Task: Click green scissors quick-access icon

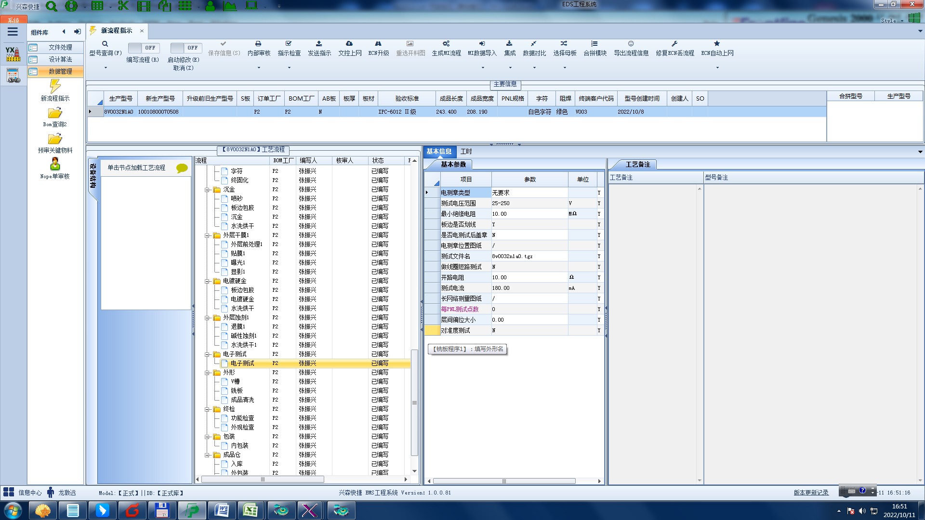Action: pyautogui.click(x=123, y=6)
